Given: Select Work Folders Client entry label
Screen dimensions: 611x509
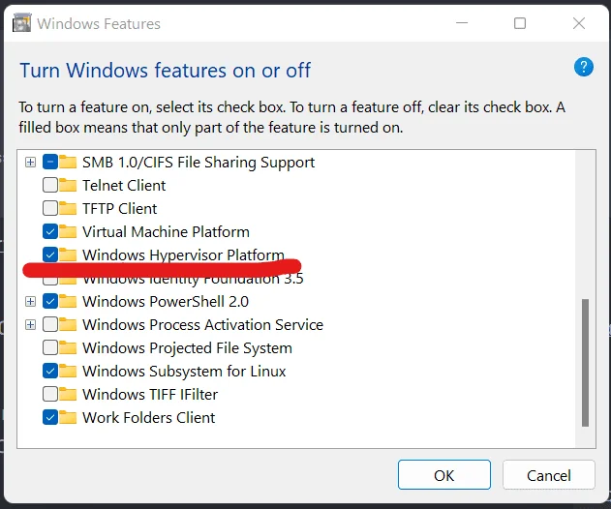Looking at the screenshot, I should pos(148,417).
